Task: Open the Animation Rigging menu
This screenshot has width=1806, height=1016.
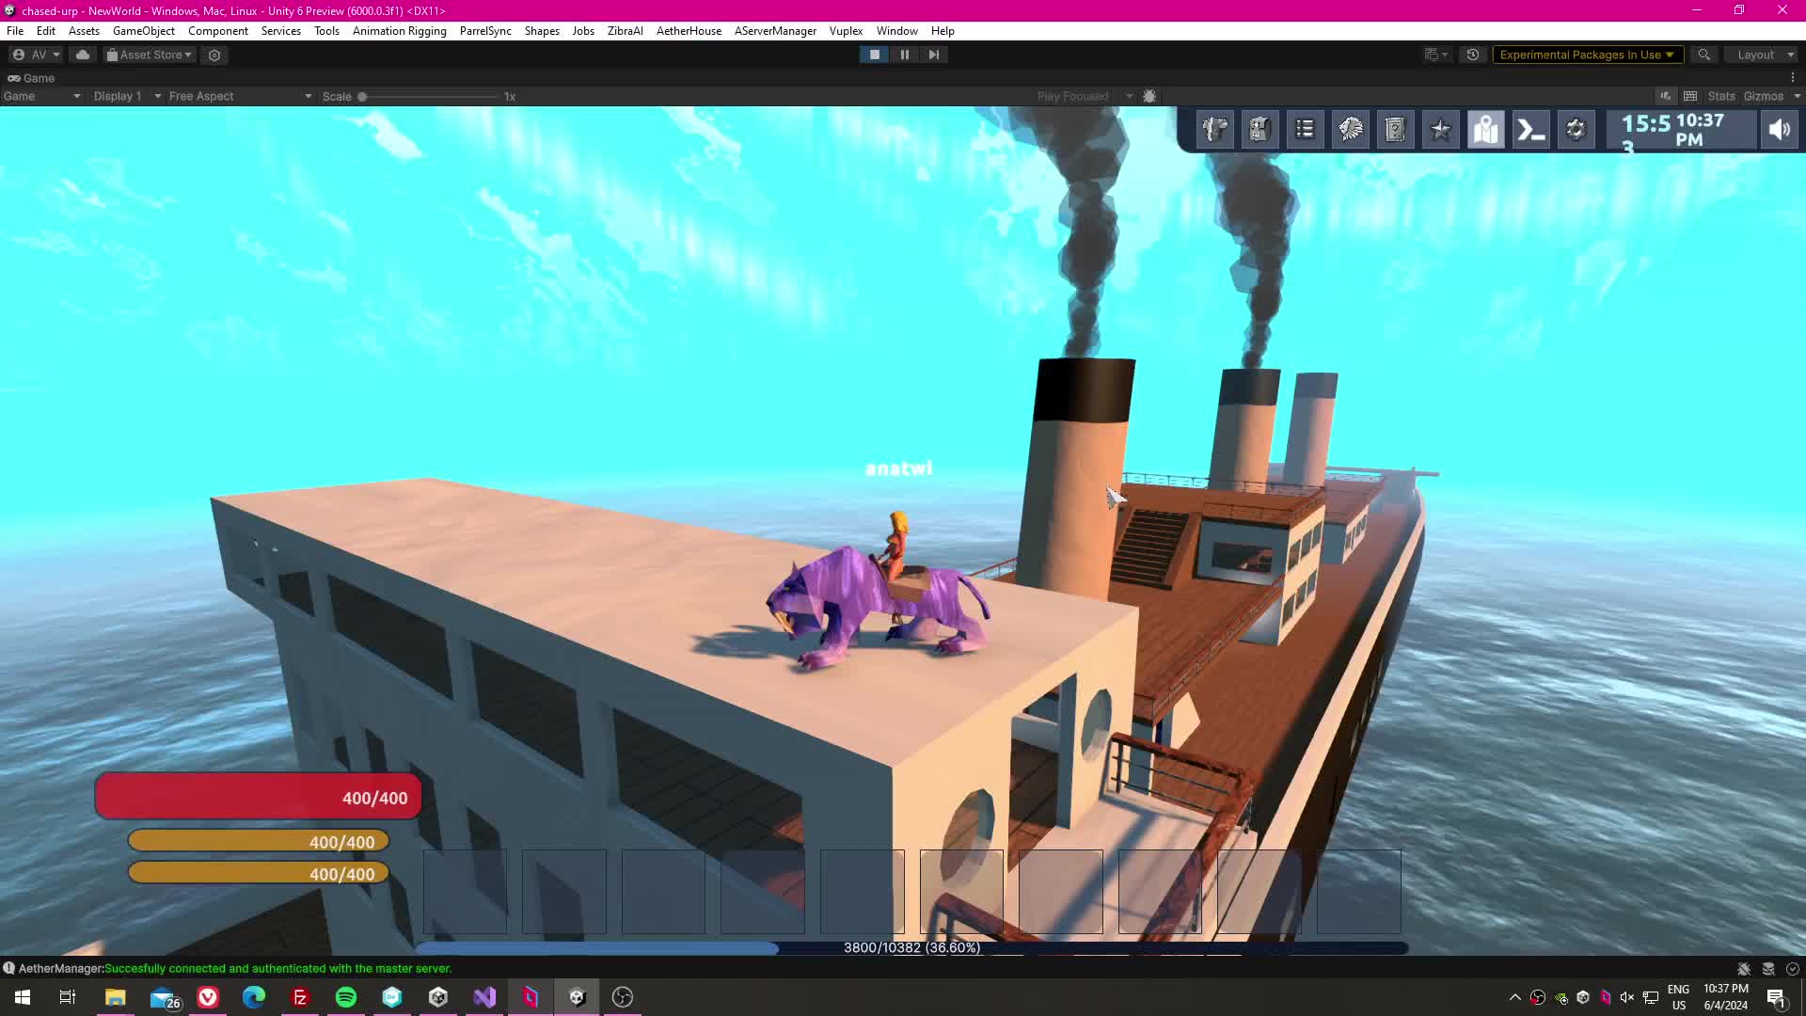Action: 399,31
